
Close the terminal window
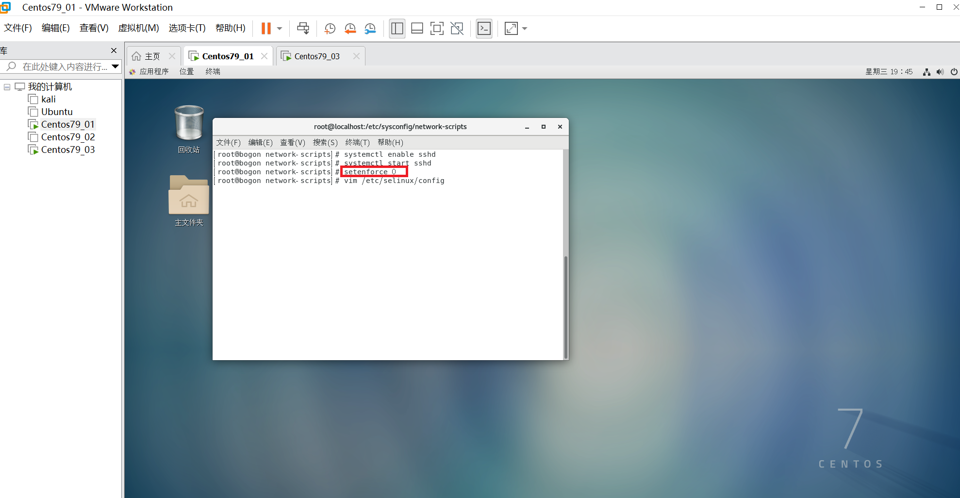(560, 127)
